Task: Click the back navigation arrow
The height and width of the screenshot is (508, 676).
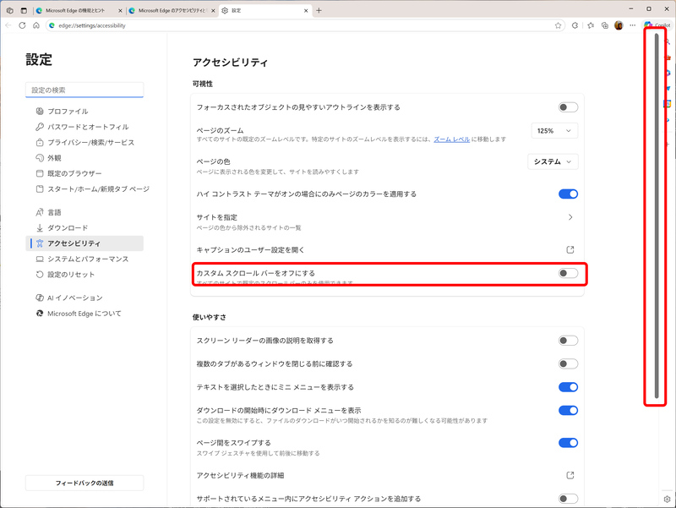Action: coord(8,25)
